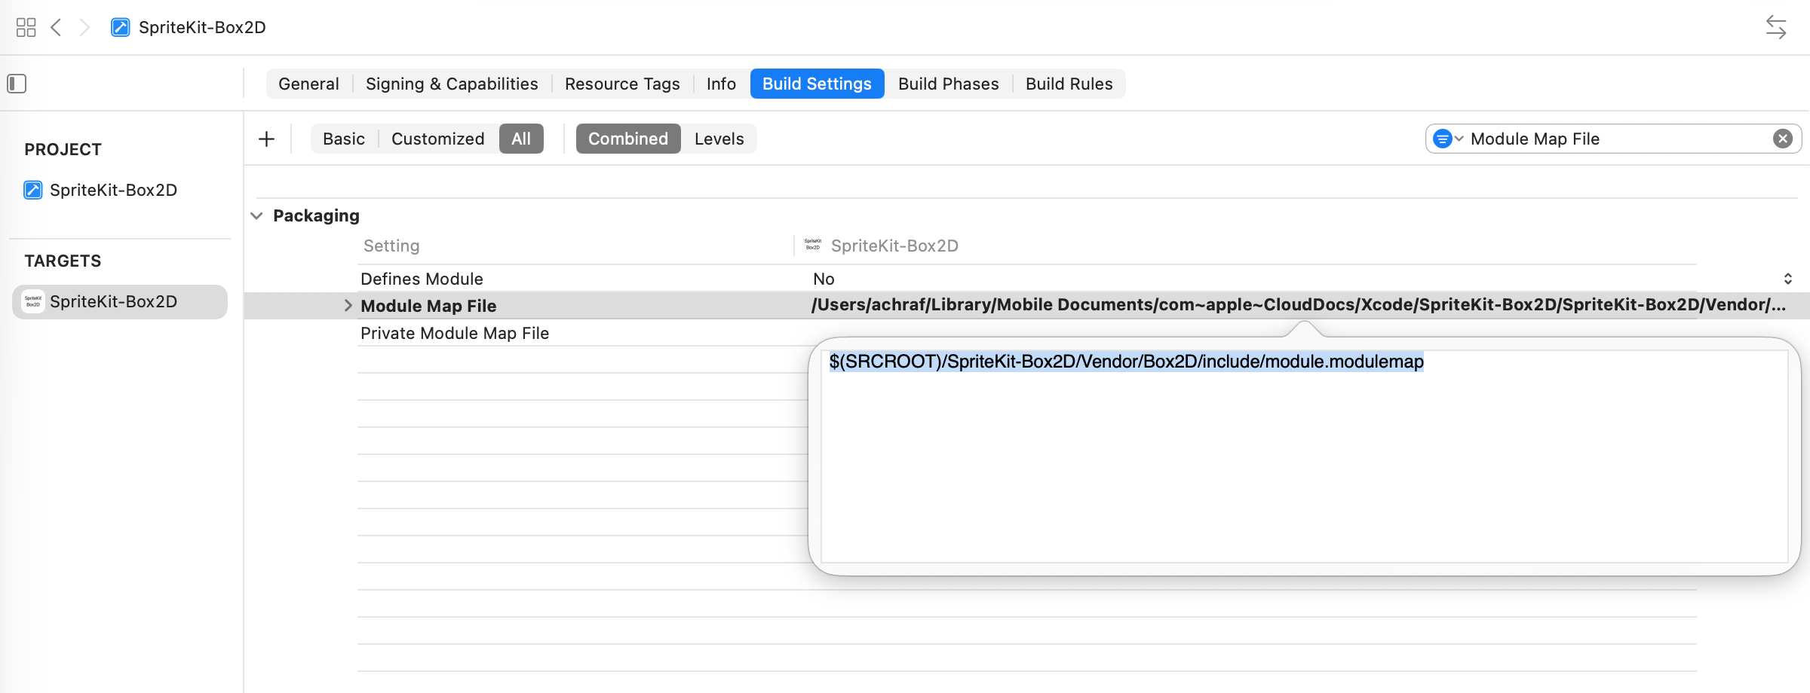
Task: Open the Defines Module value stepper
Action: (x=1787, y=279)
